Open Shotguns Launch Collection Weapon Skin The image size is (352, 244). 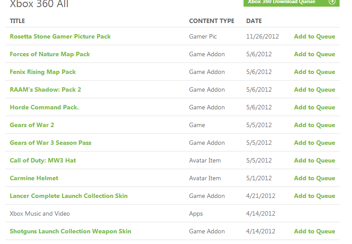point(70,232)
